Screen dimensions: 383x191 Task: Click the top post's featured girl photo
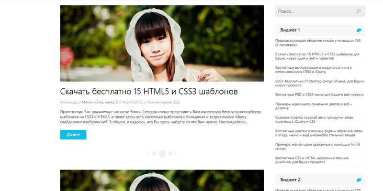tap(162, 43)
